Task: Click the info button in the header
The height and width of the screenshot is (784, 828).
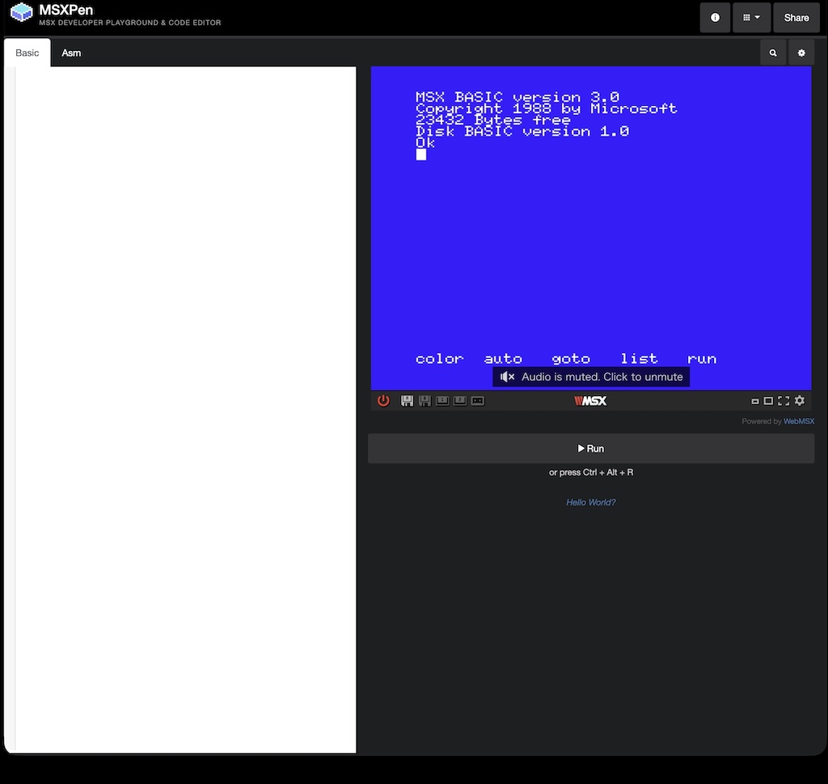Action: [x=715, y=17]
